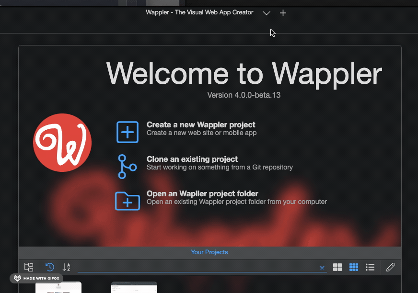Select the Wappler - The Visual Web App Creator tab
The image size is (418, 293).
pyautogui.click(x=199, y=12)
